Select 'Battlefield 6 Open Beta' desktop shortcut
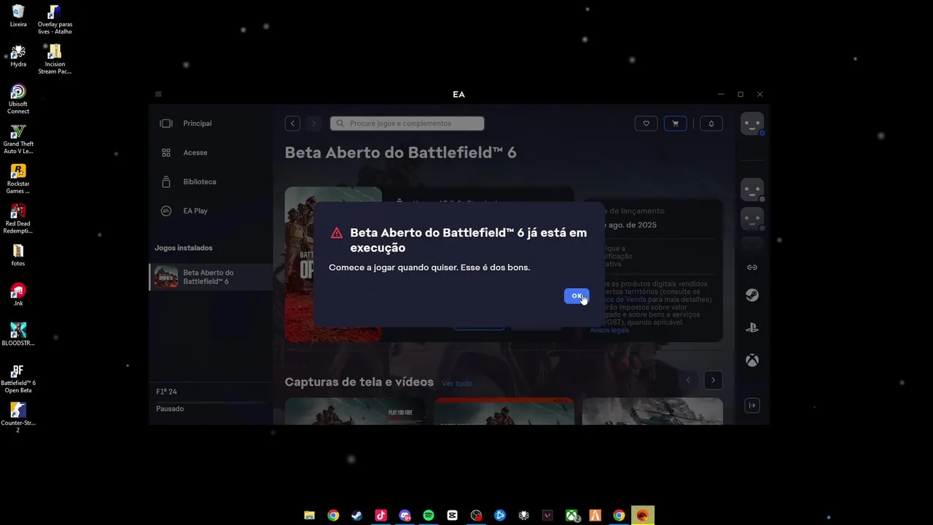Viewport: 933px width, 525px height. pos(18,378)
